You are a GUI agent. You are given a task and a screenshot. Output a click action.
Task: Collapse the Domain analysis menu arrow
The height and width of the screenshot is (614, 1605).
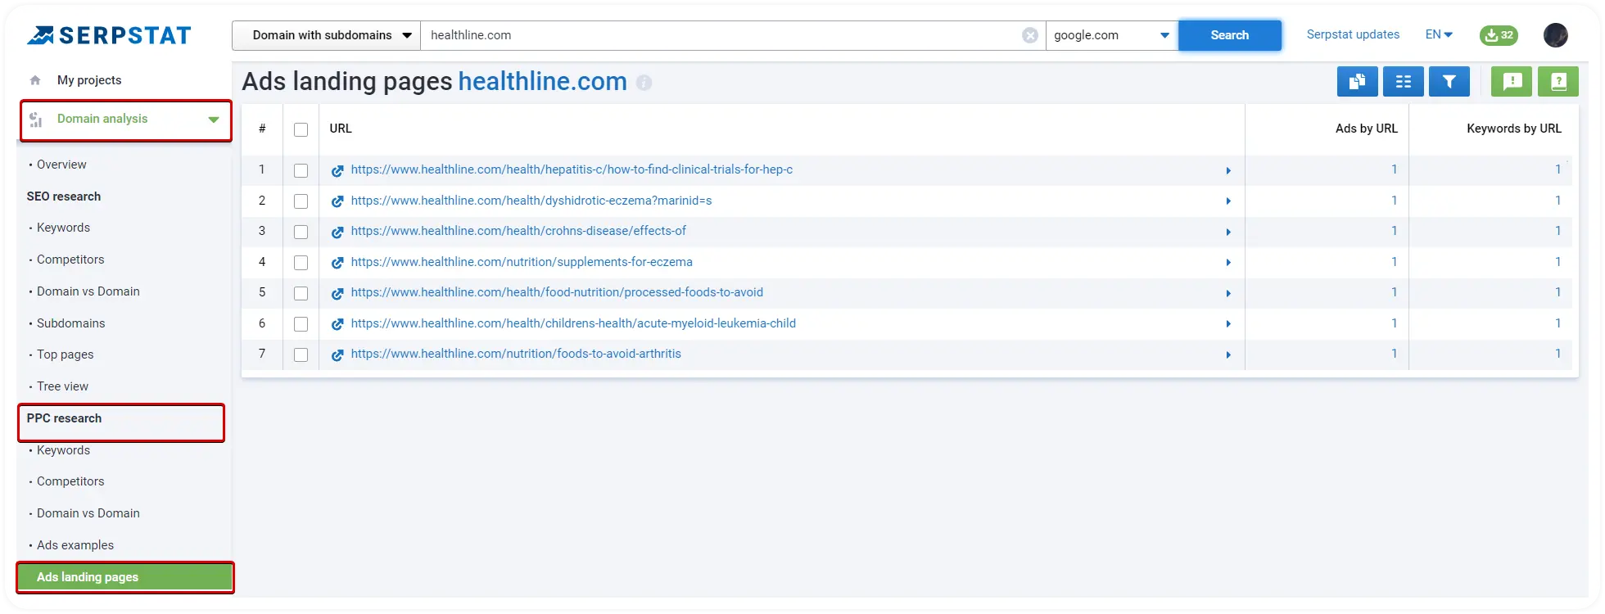214,120
